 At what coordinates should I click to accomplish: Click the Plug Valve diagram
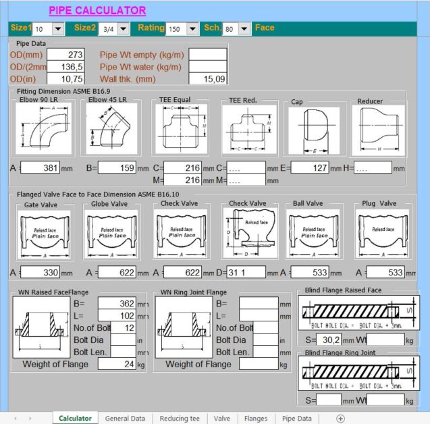(382, 234)
